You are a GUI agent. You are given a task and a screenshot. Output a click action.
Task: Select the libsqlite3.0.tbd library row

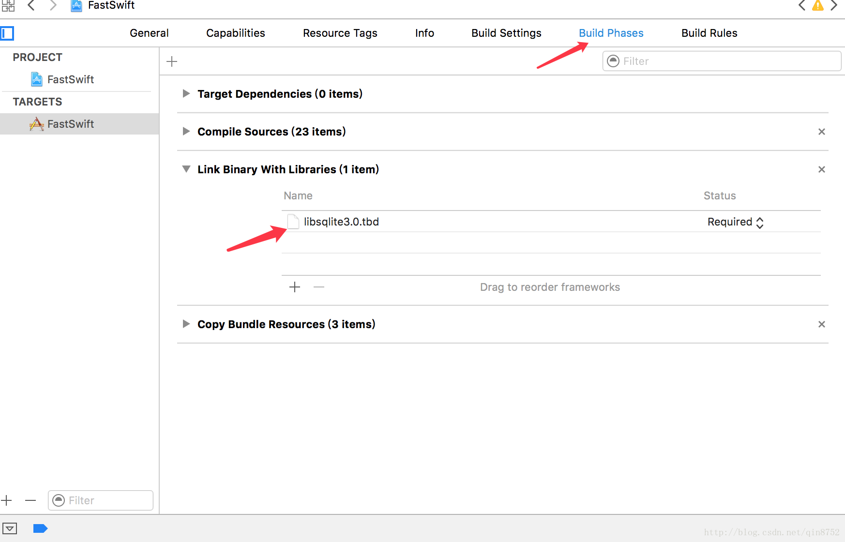pos(551,222)
